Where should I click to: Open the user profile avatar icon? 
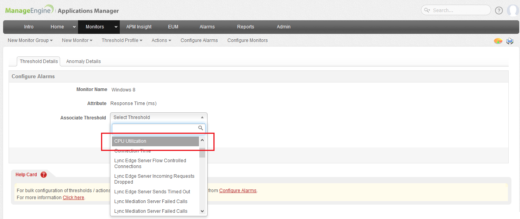[x=513, y=11]
